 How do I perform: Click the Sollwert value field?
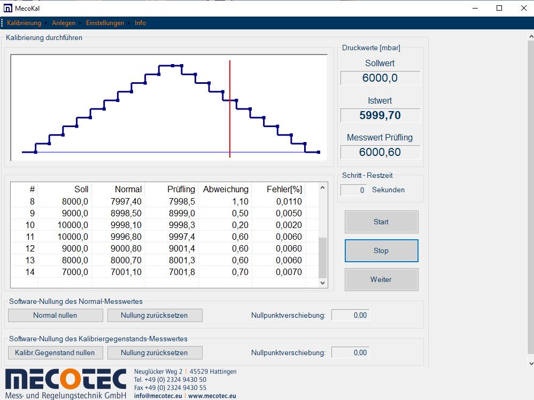click(x=380, y=78)
